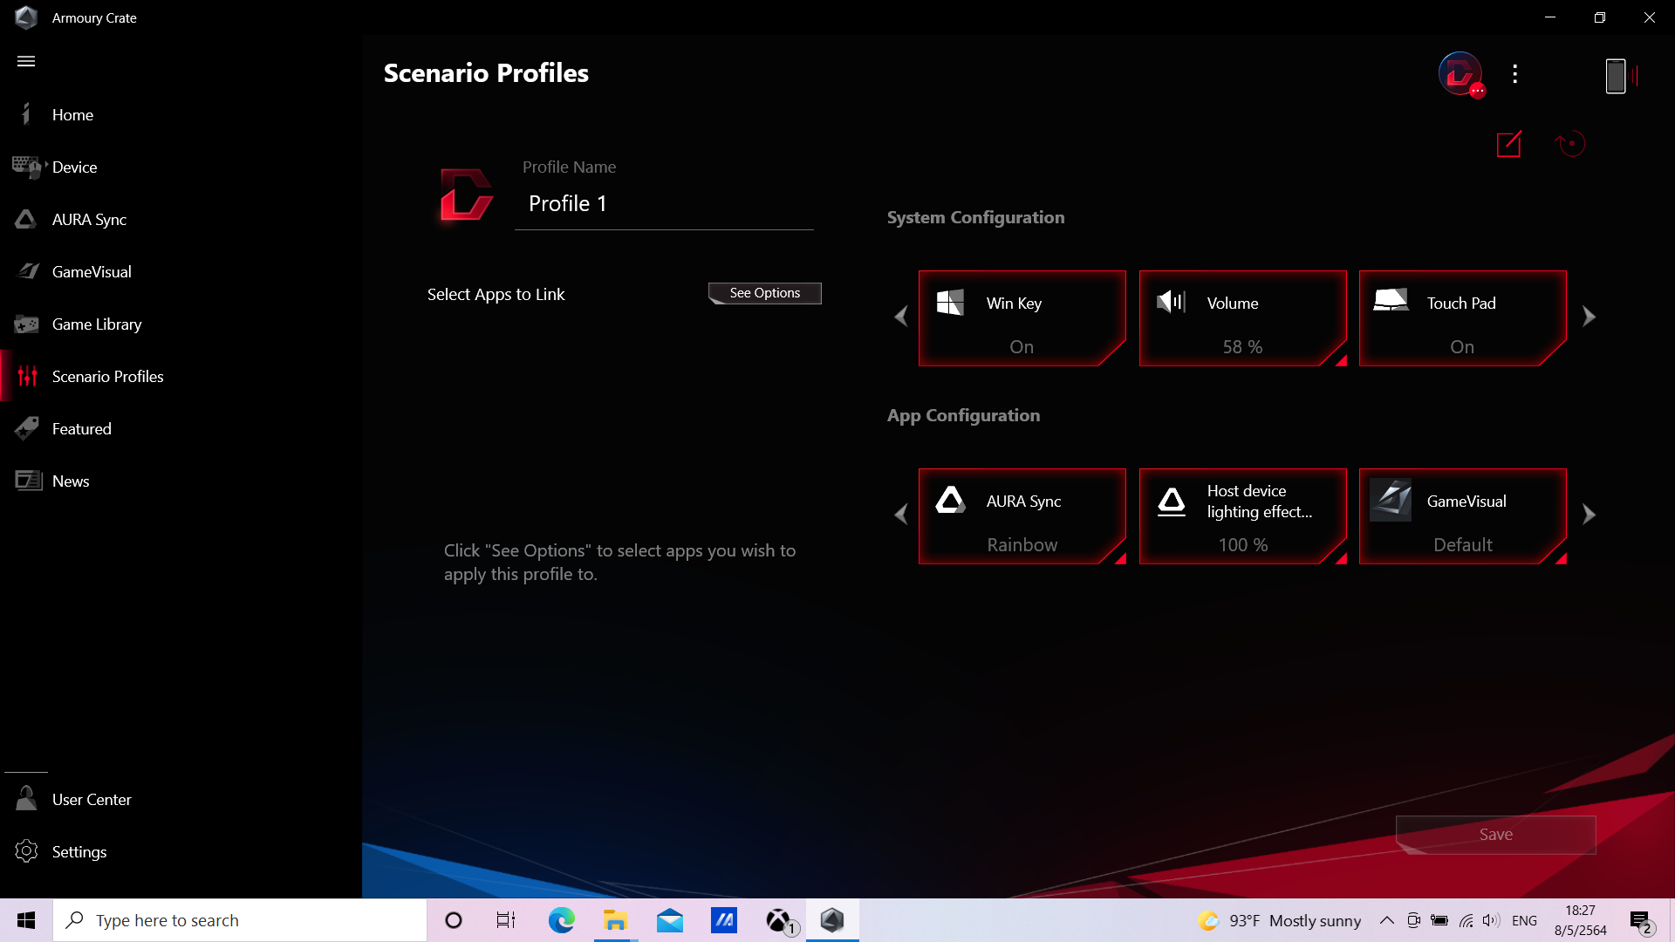The height and width of the screenshot is (942, 1675).
Task: Open Task View on the taskbar
Action: [506, 920]
